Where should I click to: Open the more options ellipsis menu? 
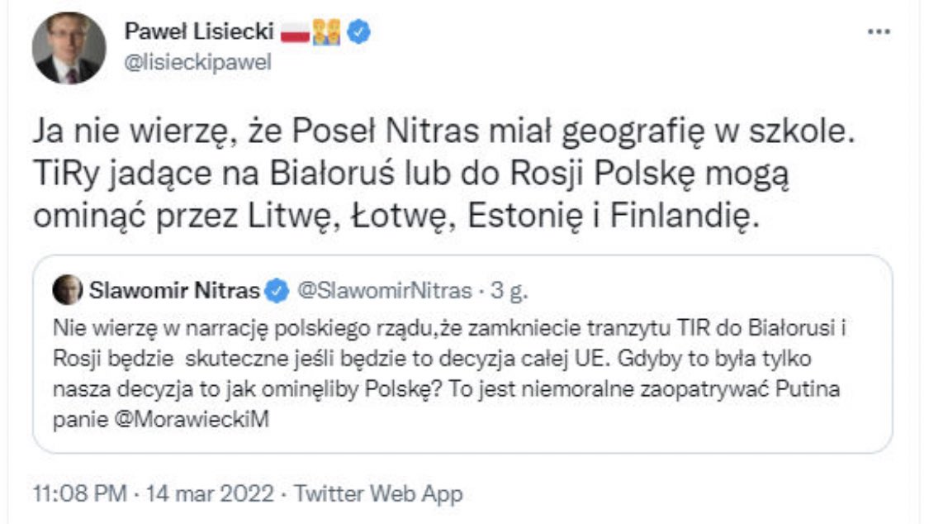879,31
